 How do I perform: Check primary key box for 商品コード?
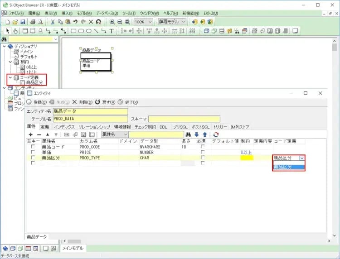tap(33, 147)
